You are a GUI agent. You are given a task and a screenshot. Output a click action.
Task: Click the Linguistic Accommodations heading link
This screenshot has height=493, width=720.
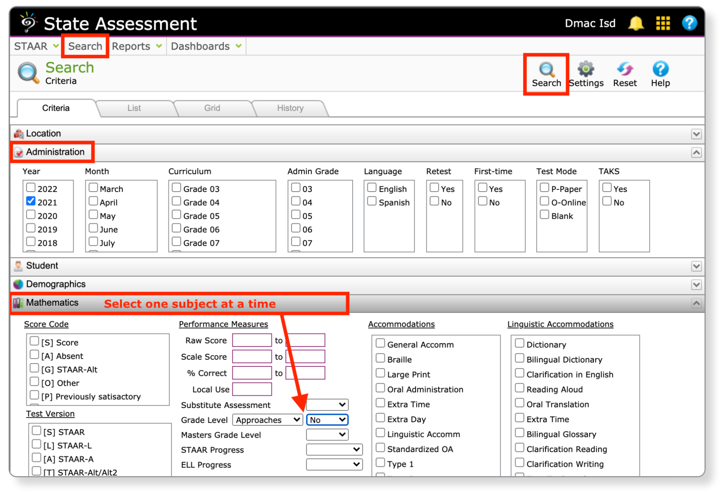coord(560,324)
